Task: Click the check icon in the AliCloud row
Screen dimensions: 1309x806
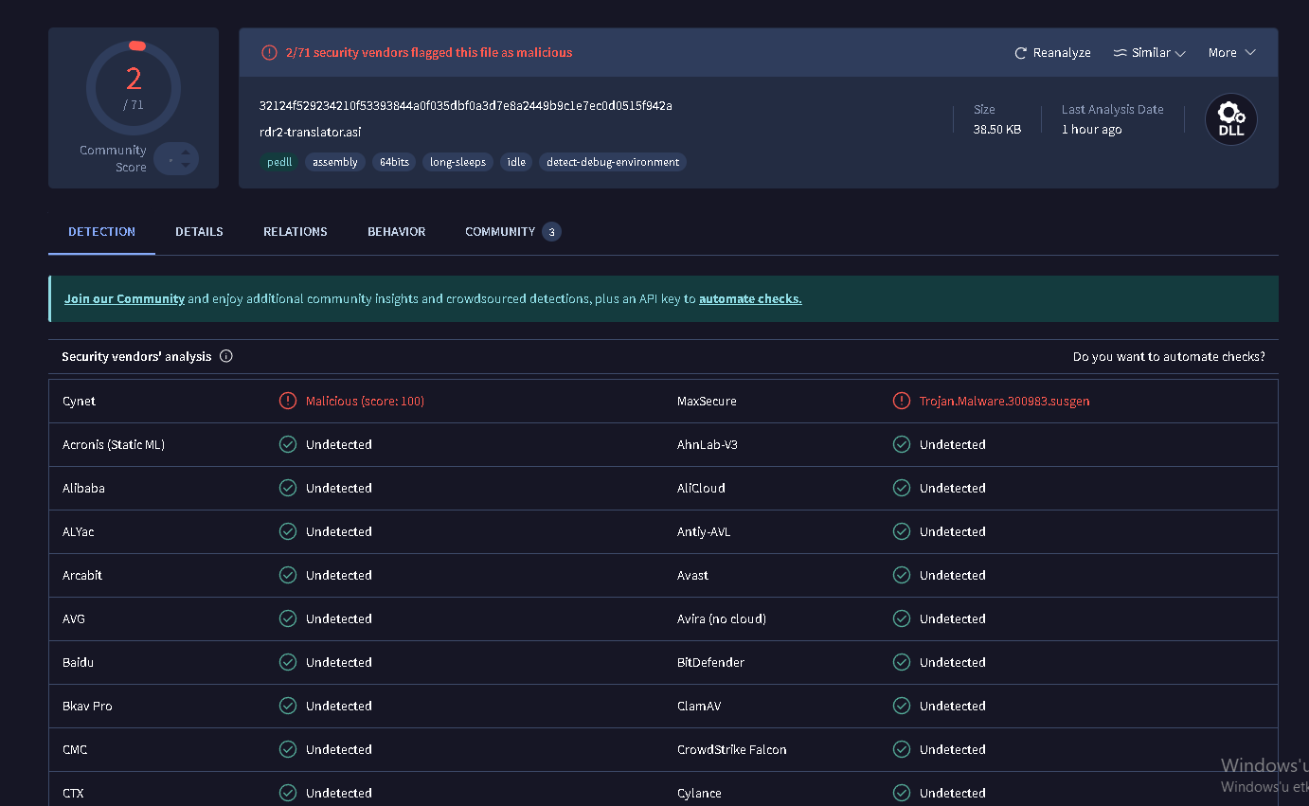Action: tap(902, 488)
